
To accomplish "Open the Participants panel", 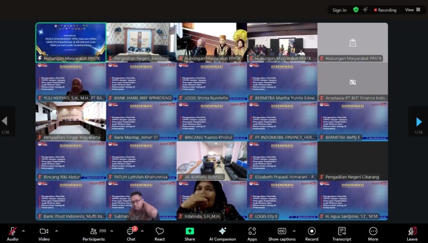I will [x=94, y=233].
